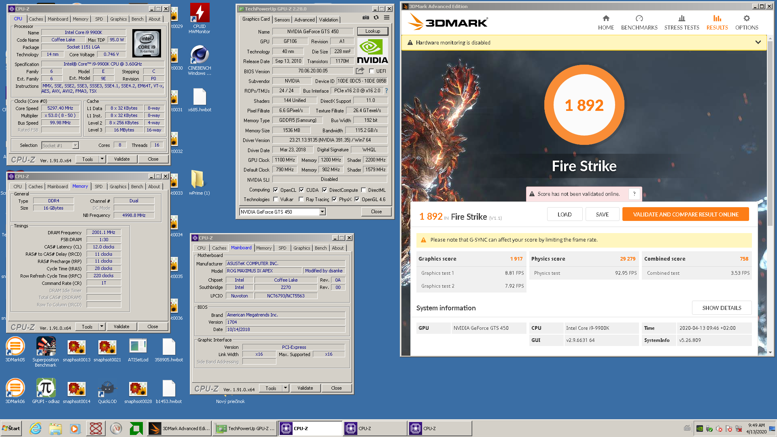Open the Validation tab in GPU-Z
Viewport: 777px width, 437px height.
pyautogui.click(x=329, y=19)
